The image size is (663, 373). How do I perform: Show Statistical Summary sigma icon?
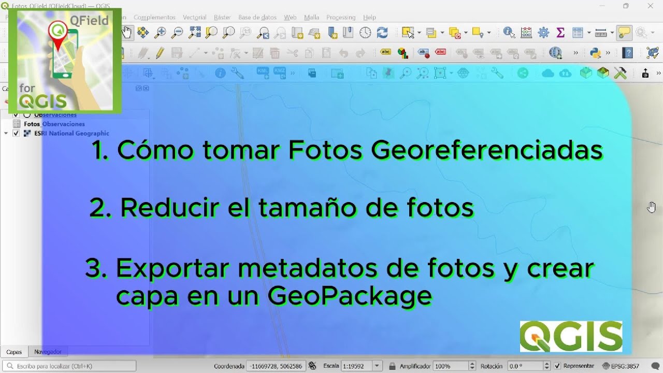pyautogui.click(x=560, y=33)
